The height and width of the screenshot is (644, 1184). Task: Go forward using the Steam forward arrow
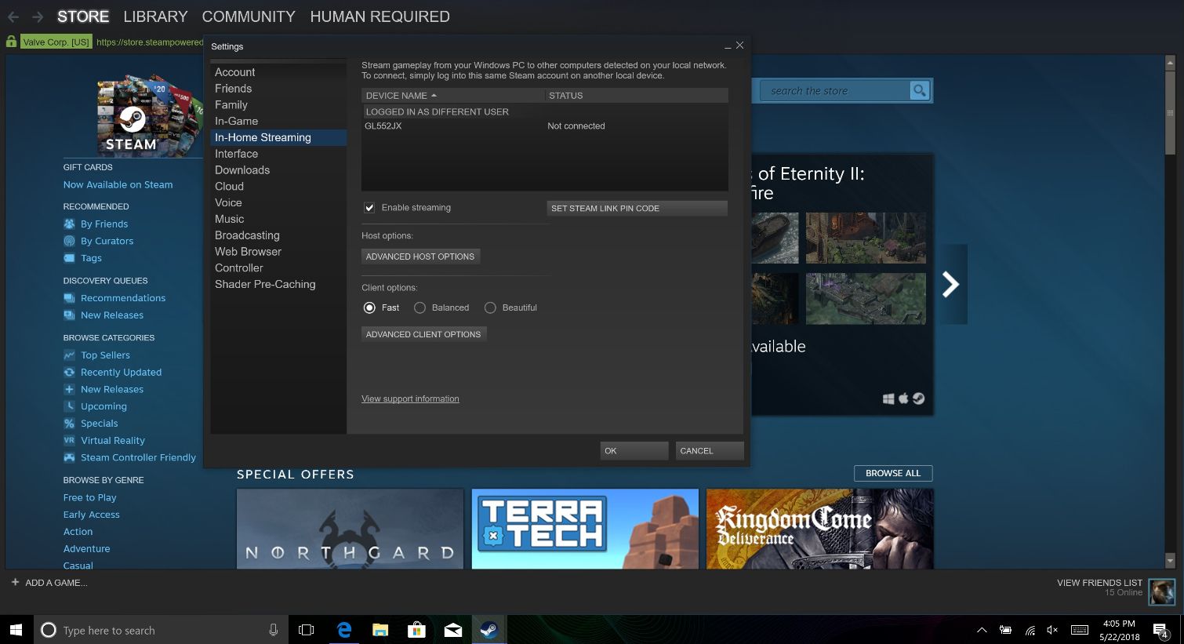pyautogui.click(x=37, y=16)
